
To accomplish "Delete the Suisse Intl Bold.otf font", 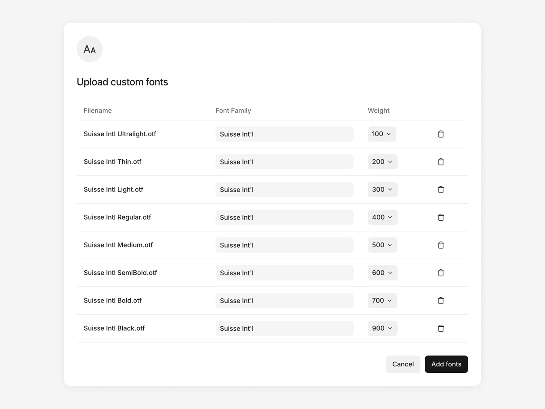I will [441, 301].
